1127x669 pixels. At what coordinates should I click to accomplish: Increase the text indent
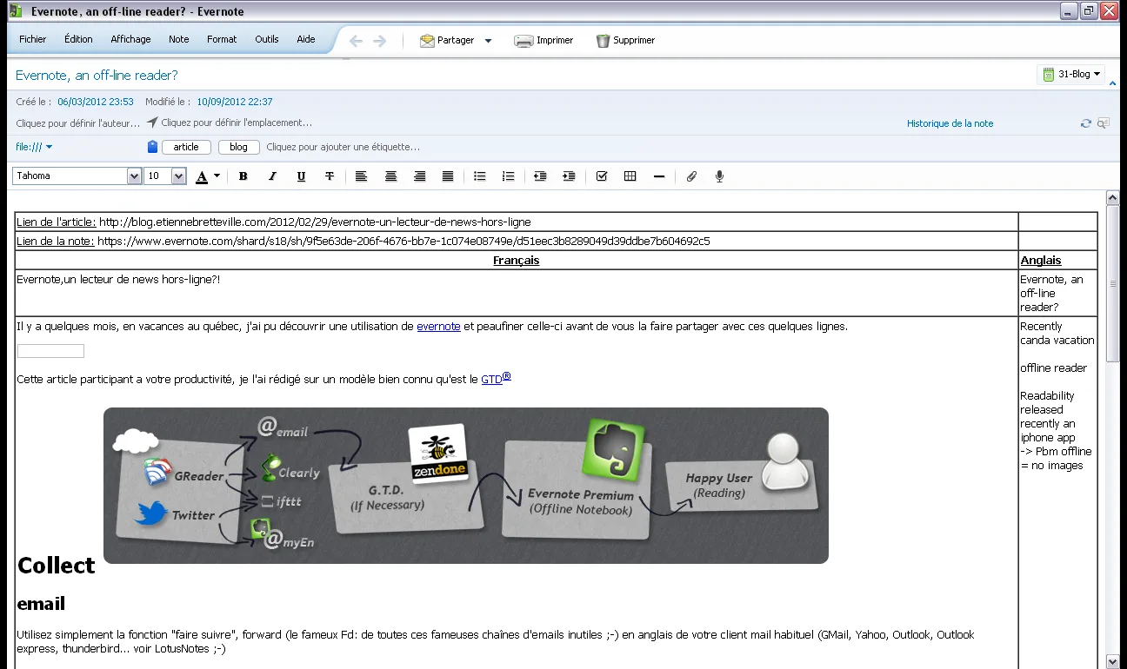tap(569, 176)
